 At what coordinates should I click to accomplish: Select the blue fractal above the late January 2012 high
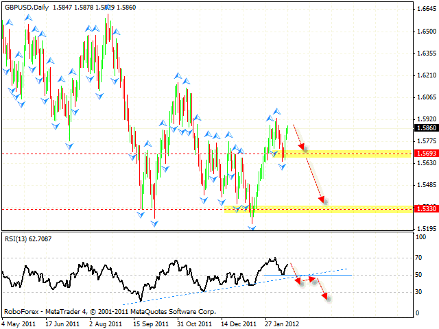pos(277,110)
